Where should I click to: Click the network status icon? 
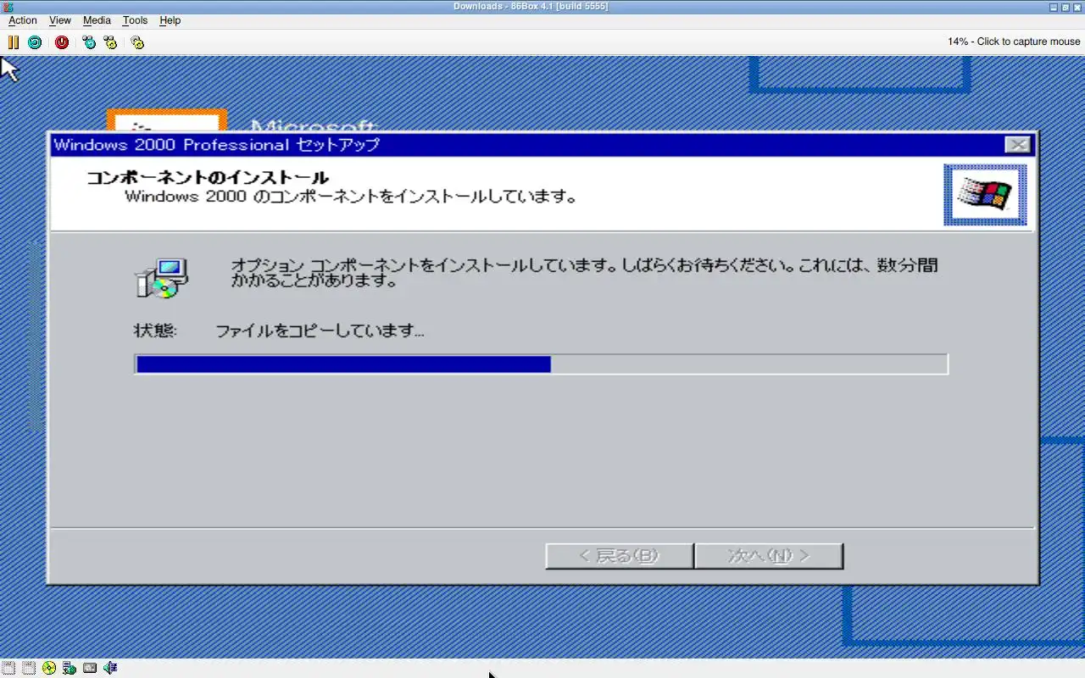pyautogui.click(x=69, y=668)
